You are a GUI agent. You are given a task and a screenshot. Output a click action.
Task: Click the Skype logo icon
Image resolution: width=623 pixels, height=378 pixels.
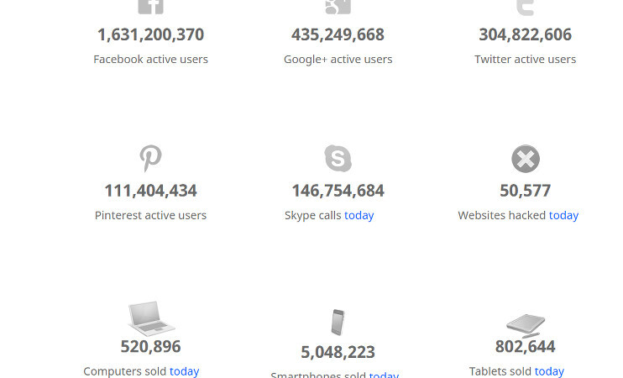click(x=338, y=158)
